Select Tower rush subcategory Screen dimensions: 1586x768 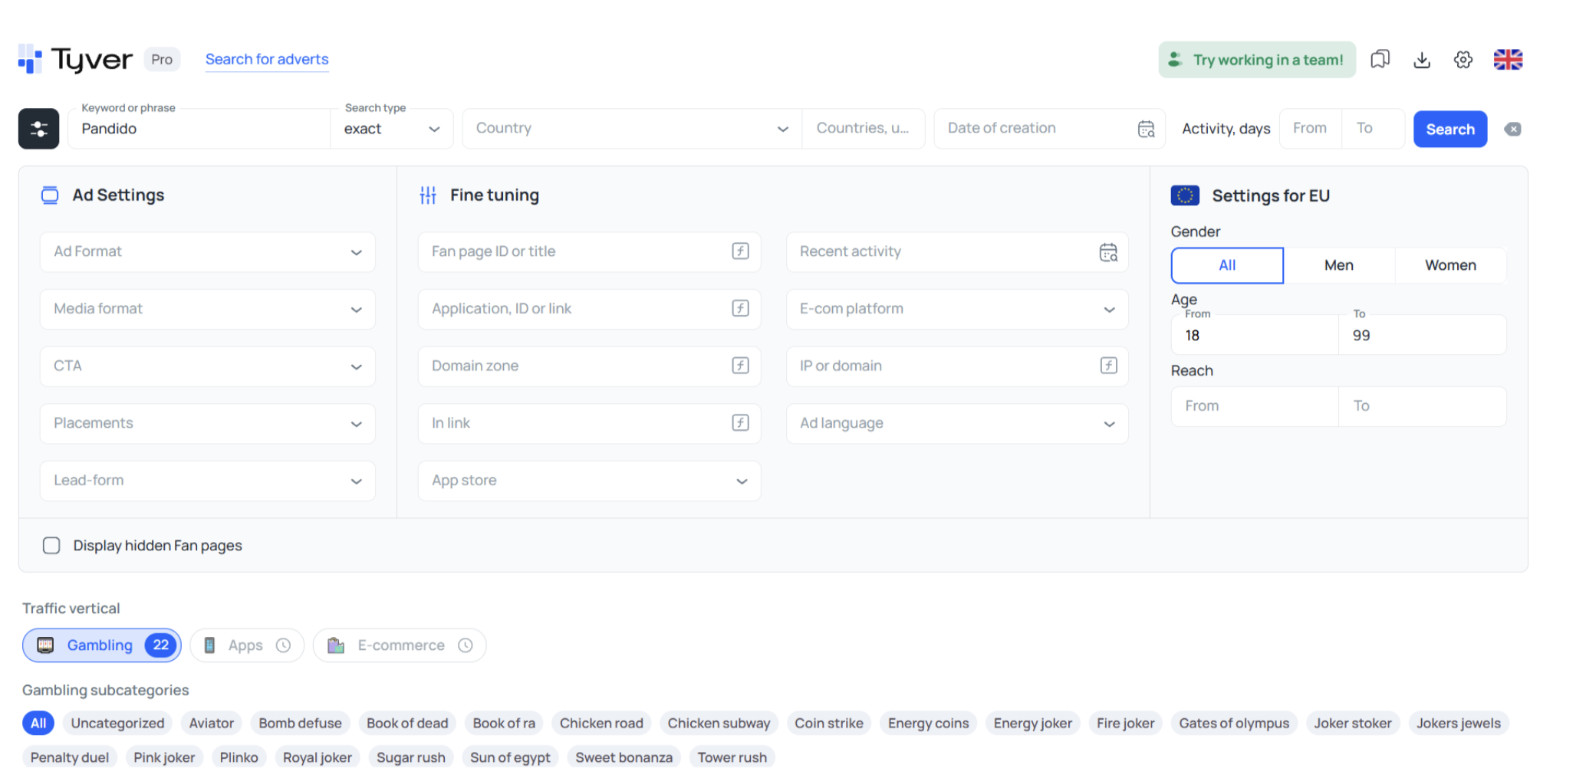[732, 757]
